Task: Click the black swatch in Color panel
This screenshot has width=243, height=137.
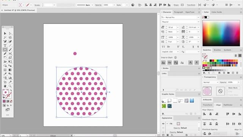Action: pos(206,17)
